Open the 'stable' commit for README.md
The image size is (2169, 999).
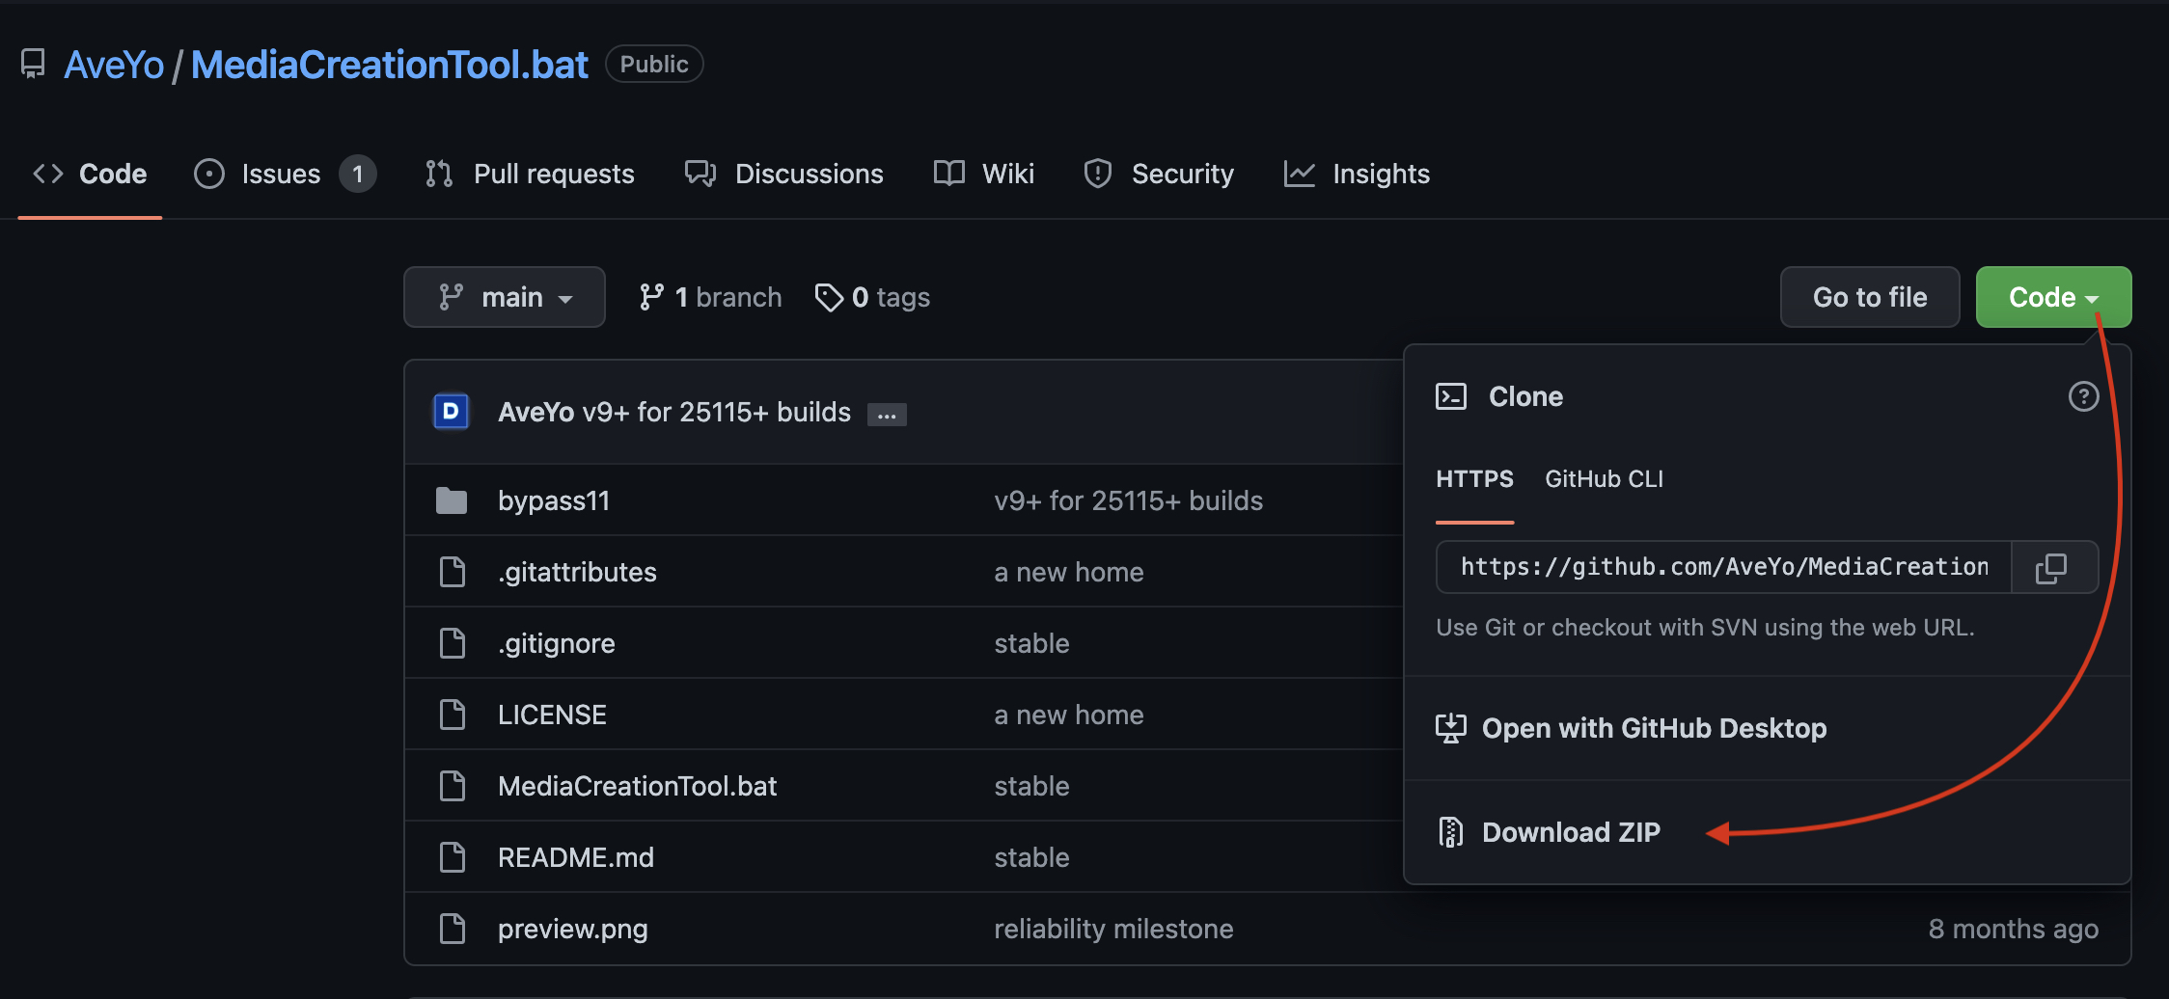[x=1032, y=857]
